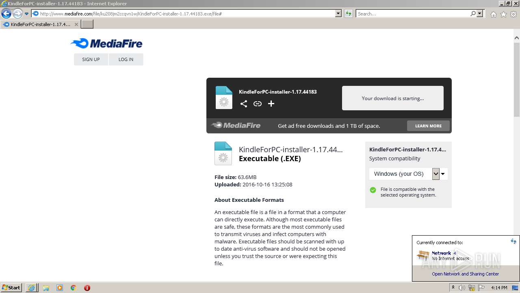The width and height of the screenshot is (520, 293).
Task: Click the grey MediaFire logo in ad banner
Action: [236, 125]
